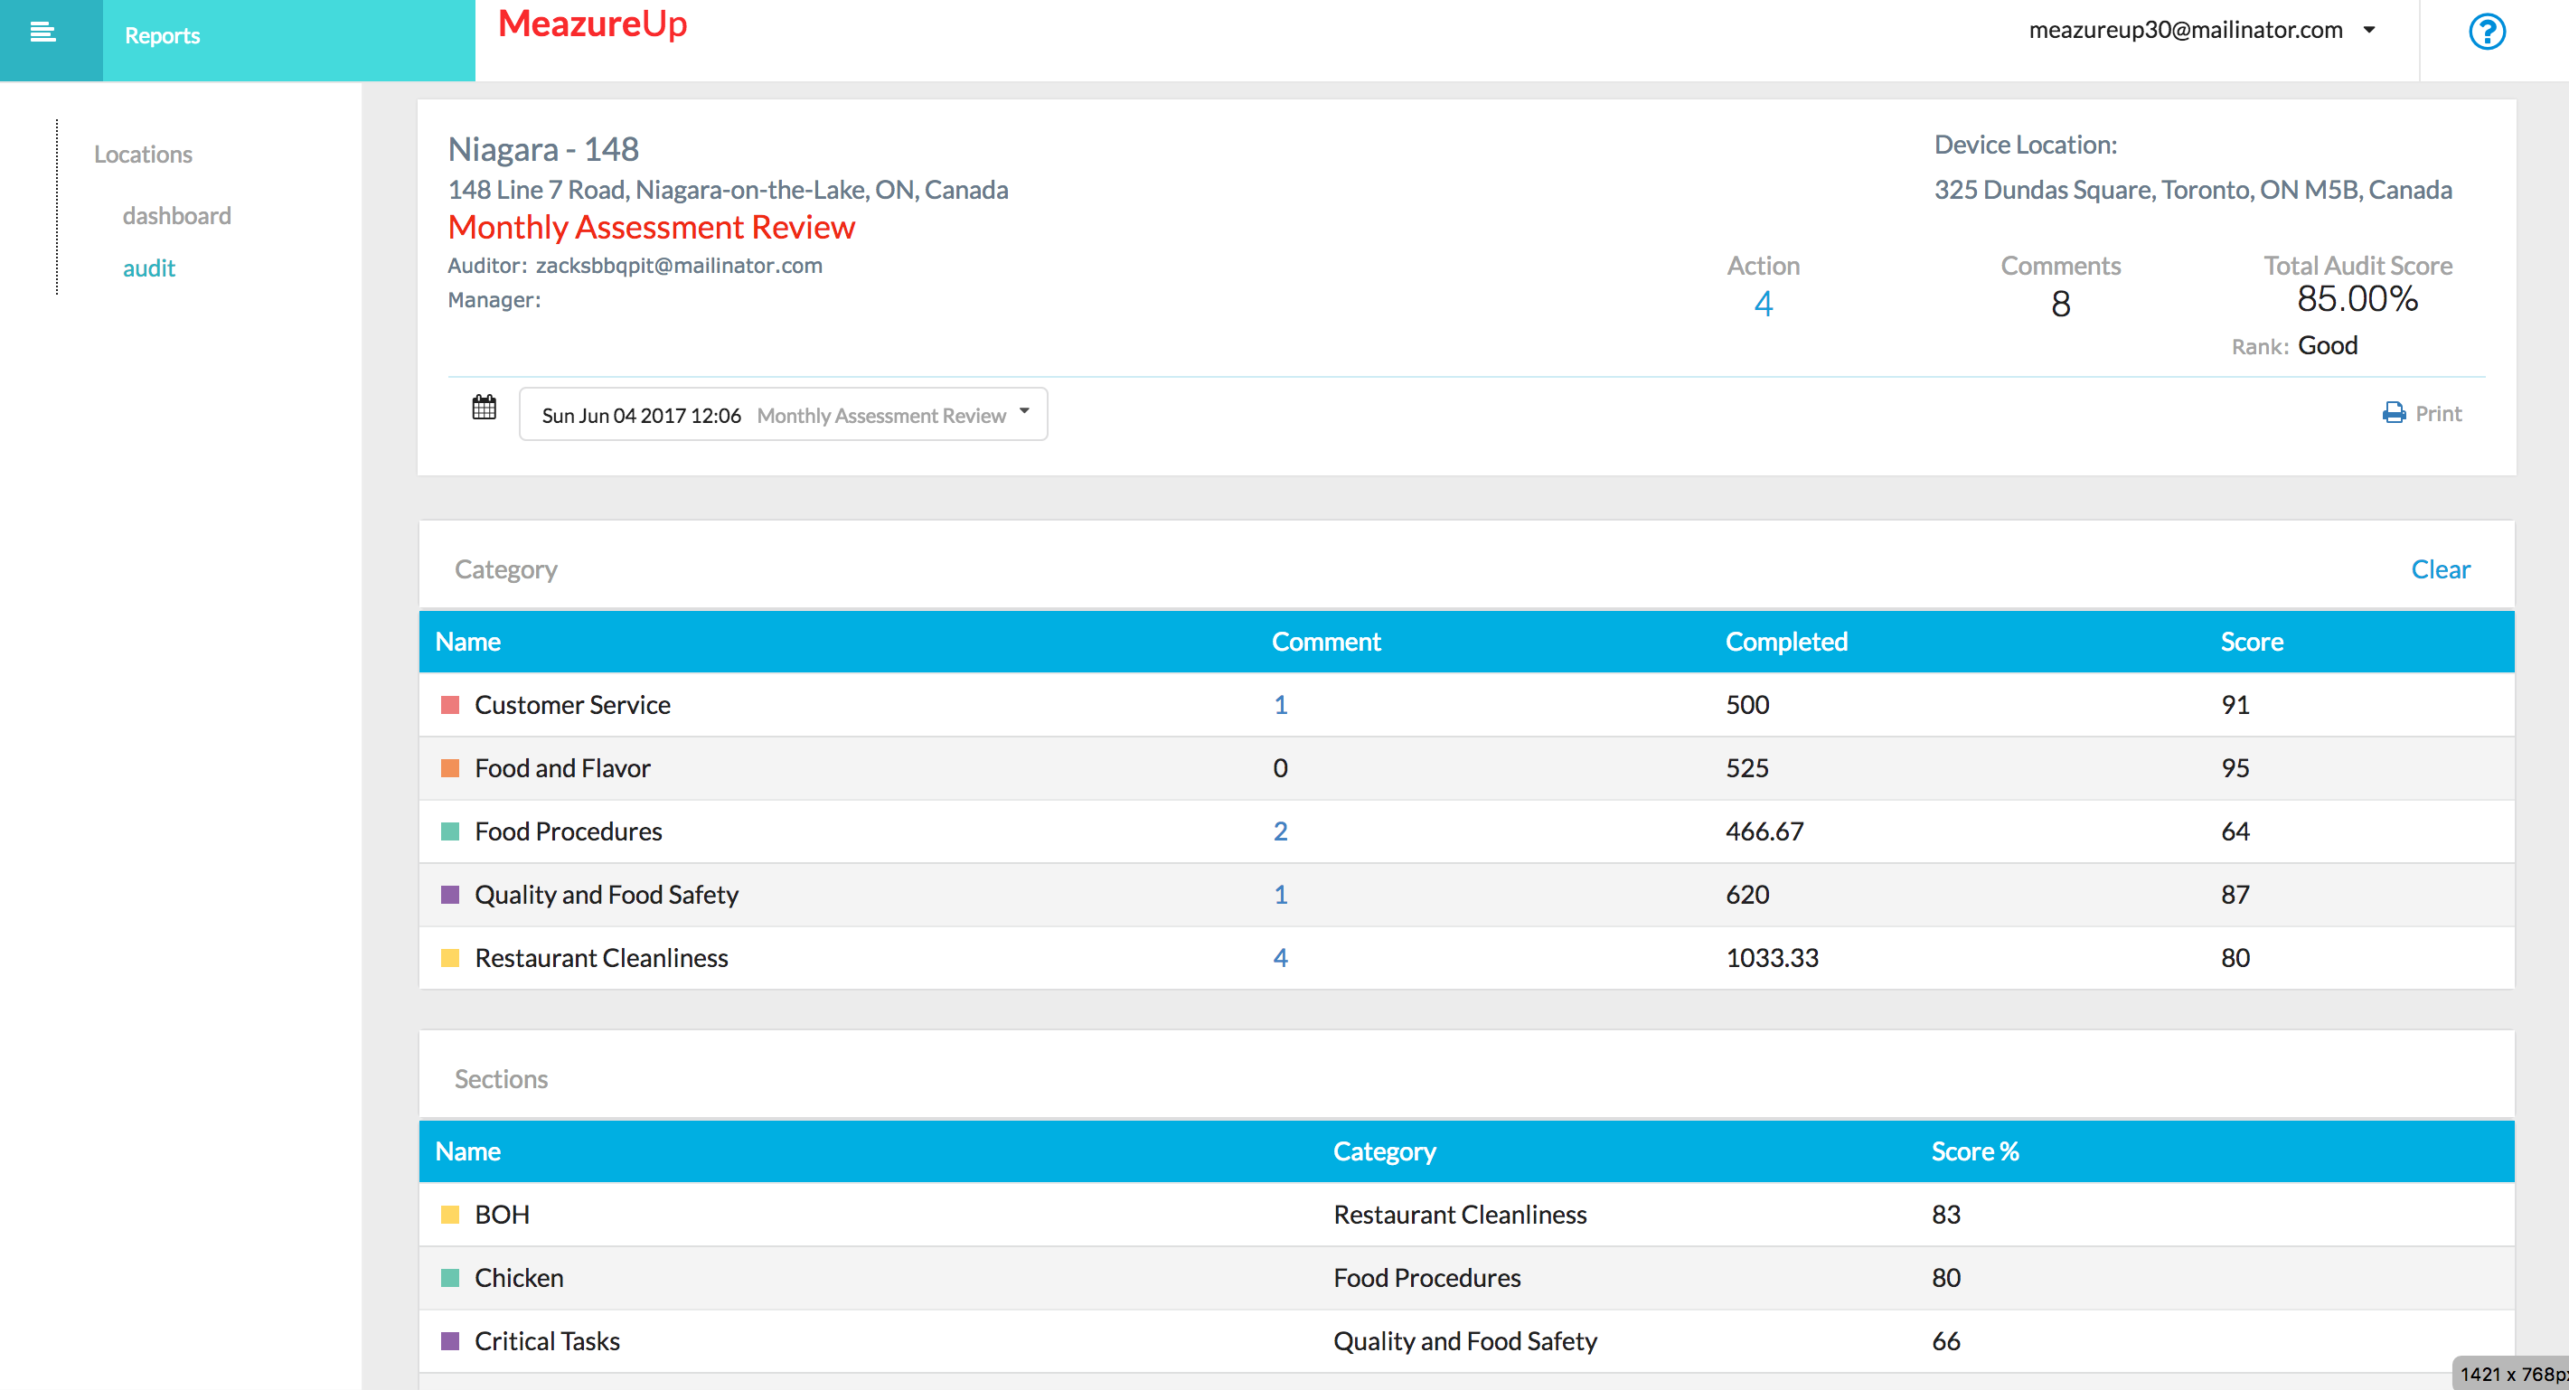
Task: Click the caret next to meazureup30@mailinator.com
Action: [2369, 30]
